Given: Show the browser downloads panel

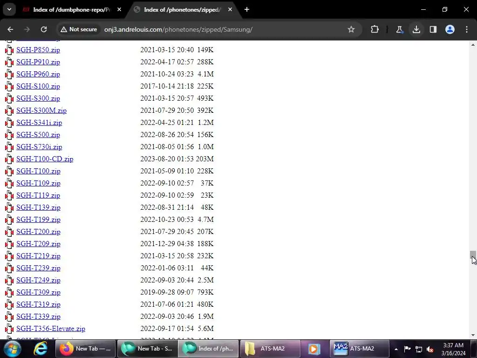Looking at the screenshot, I should (416, 29).
